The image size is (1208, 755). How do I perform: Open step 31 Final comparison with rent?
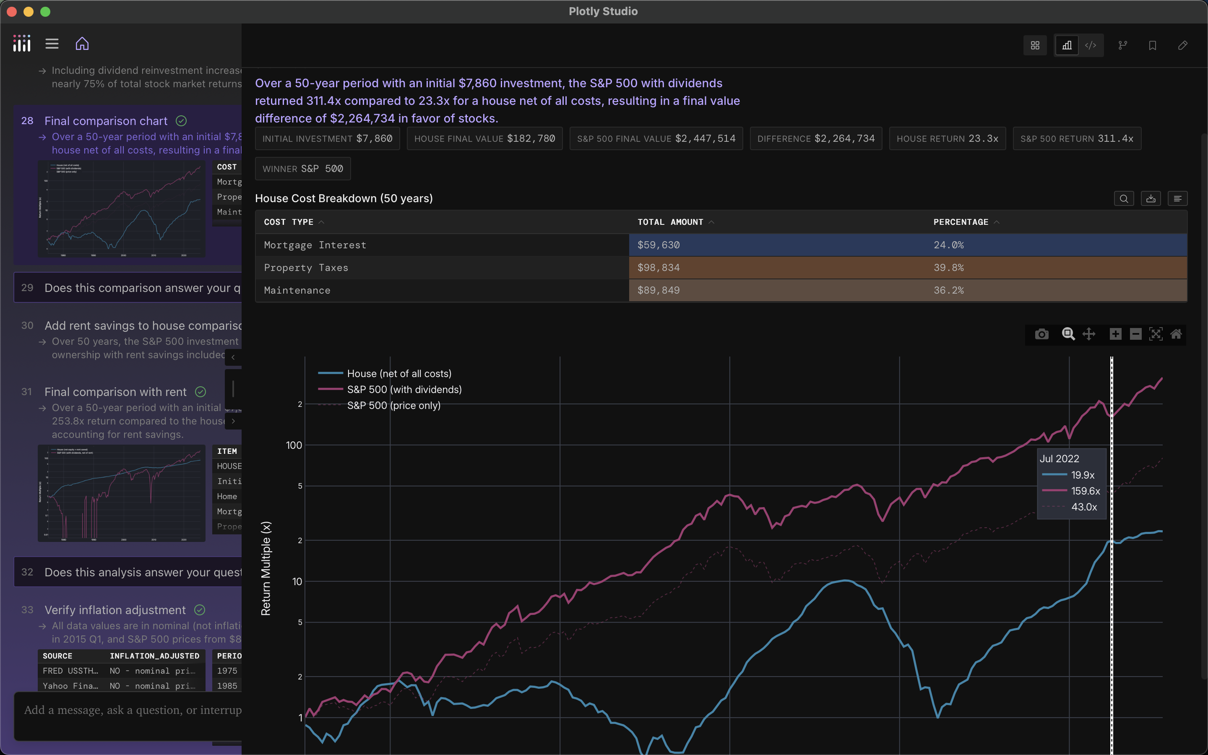pos(115,392)
